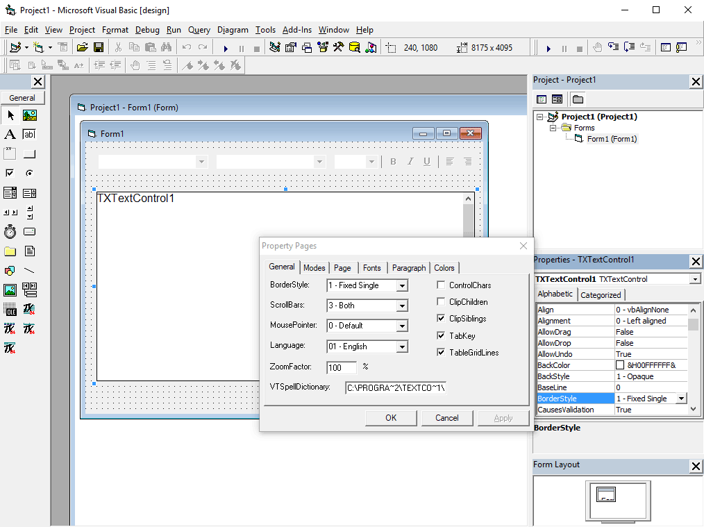Open the Categorized properties tab
Image resolution: width=704 pixels, height=527 pixels.
601,295
